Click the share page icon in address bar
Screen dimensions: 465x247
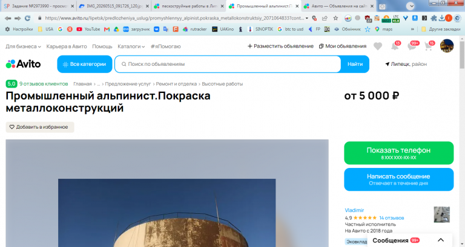(325, 18)
